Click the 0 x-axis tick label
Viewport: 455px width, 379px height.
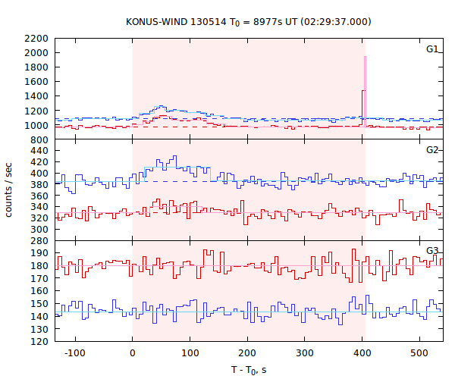pyautogui.click(x=133, y=353)
